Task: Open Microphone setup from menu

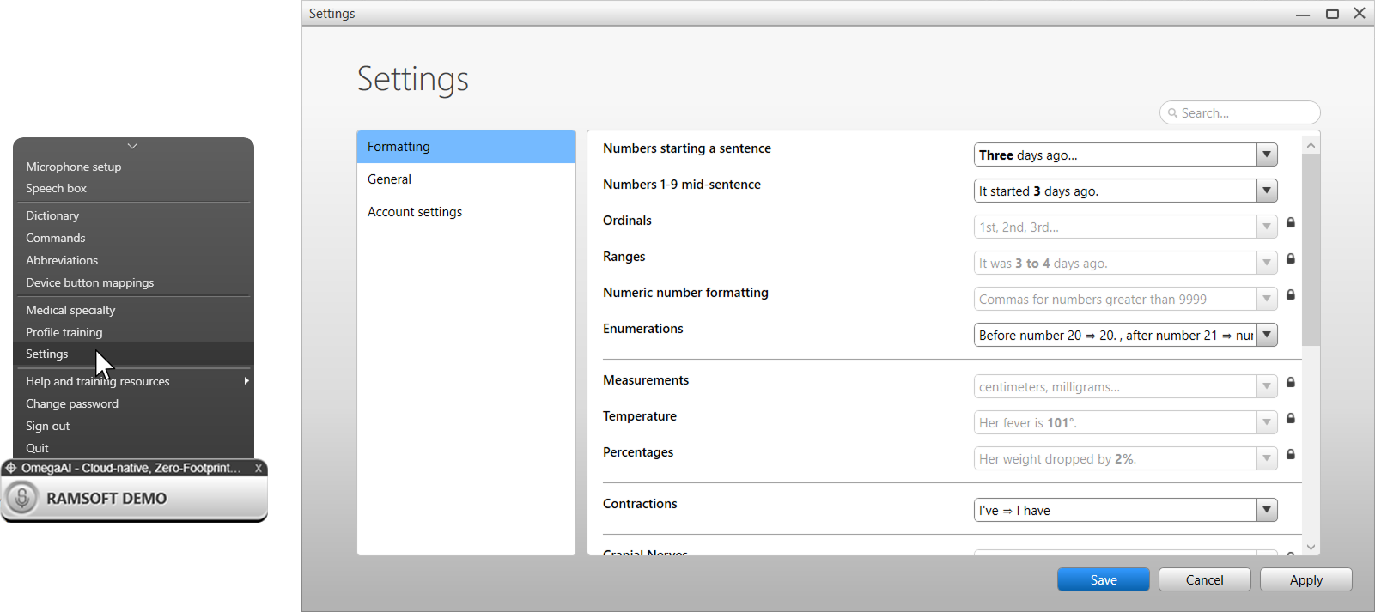Action: click(x=134, y=167)
